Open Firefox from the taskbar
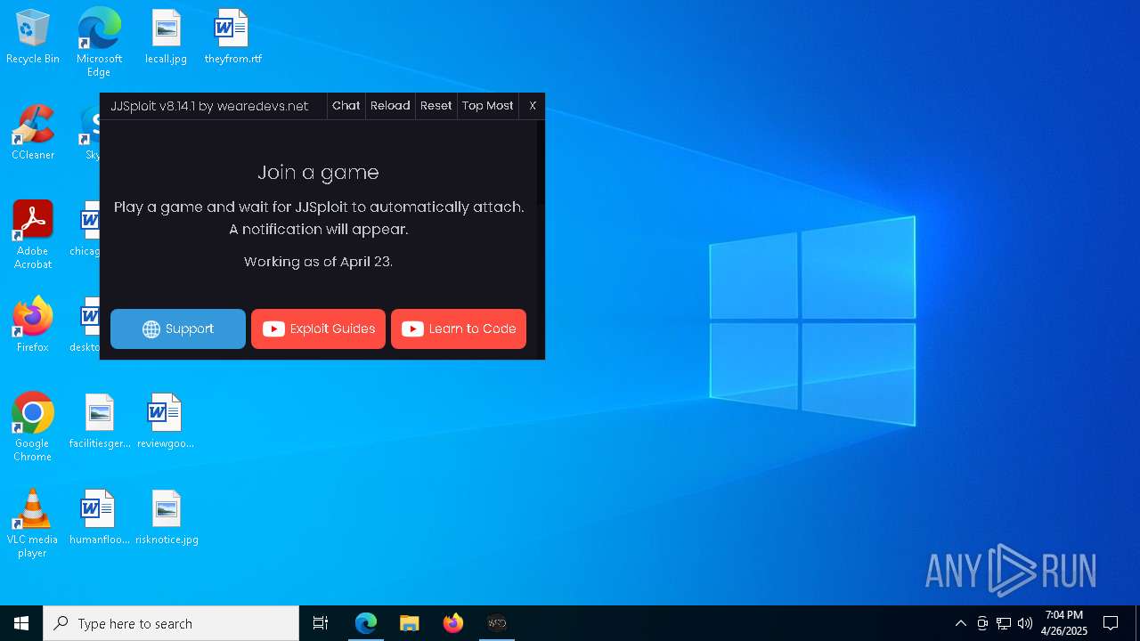This screenshot has height=641, width=1140. (453, 623)
